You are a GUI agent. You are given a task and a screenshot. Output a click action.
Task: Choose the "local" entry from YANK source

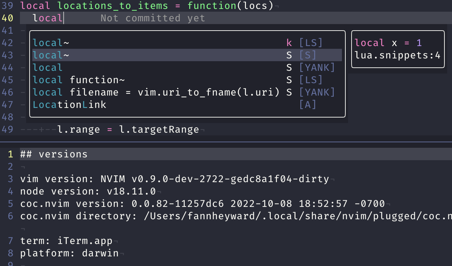[47, 67]
